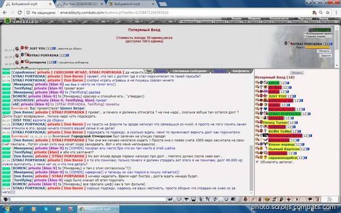Click the music note sound icon in chat toolbar

[x=215, y=199]
